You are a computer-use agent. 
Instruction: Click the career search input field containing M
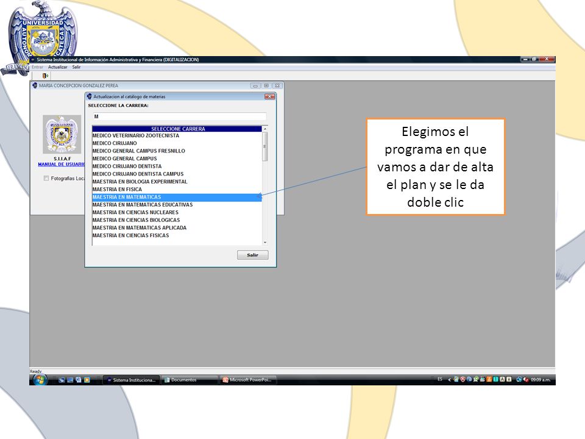pyautogui.click(x=179, y=116)
